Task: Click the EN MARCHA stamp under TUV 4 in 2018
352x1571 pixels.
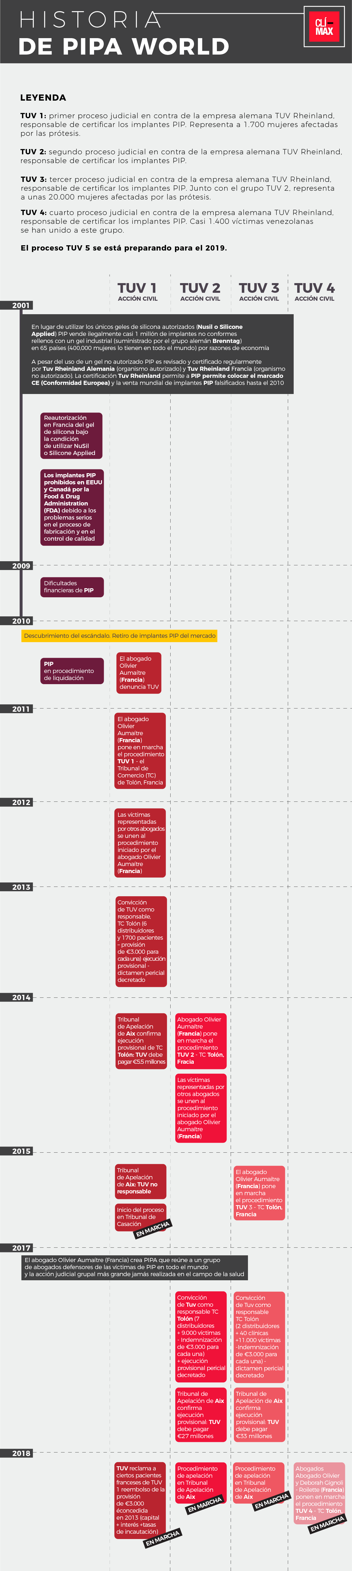Action: [327, 1524]
